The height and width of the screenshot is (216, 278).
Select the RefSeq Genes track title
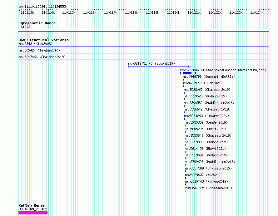32,205
